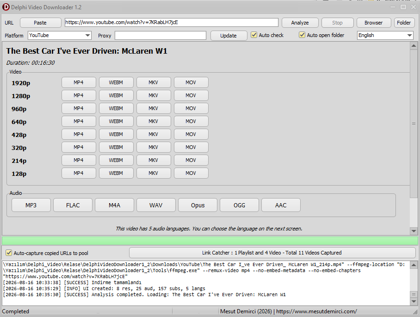Download 128p as WEBM
This screenshot has width=420, height=317.
tap(116, 173)
